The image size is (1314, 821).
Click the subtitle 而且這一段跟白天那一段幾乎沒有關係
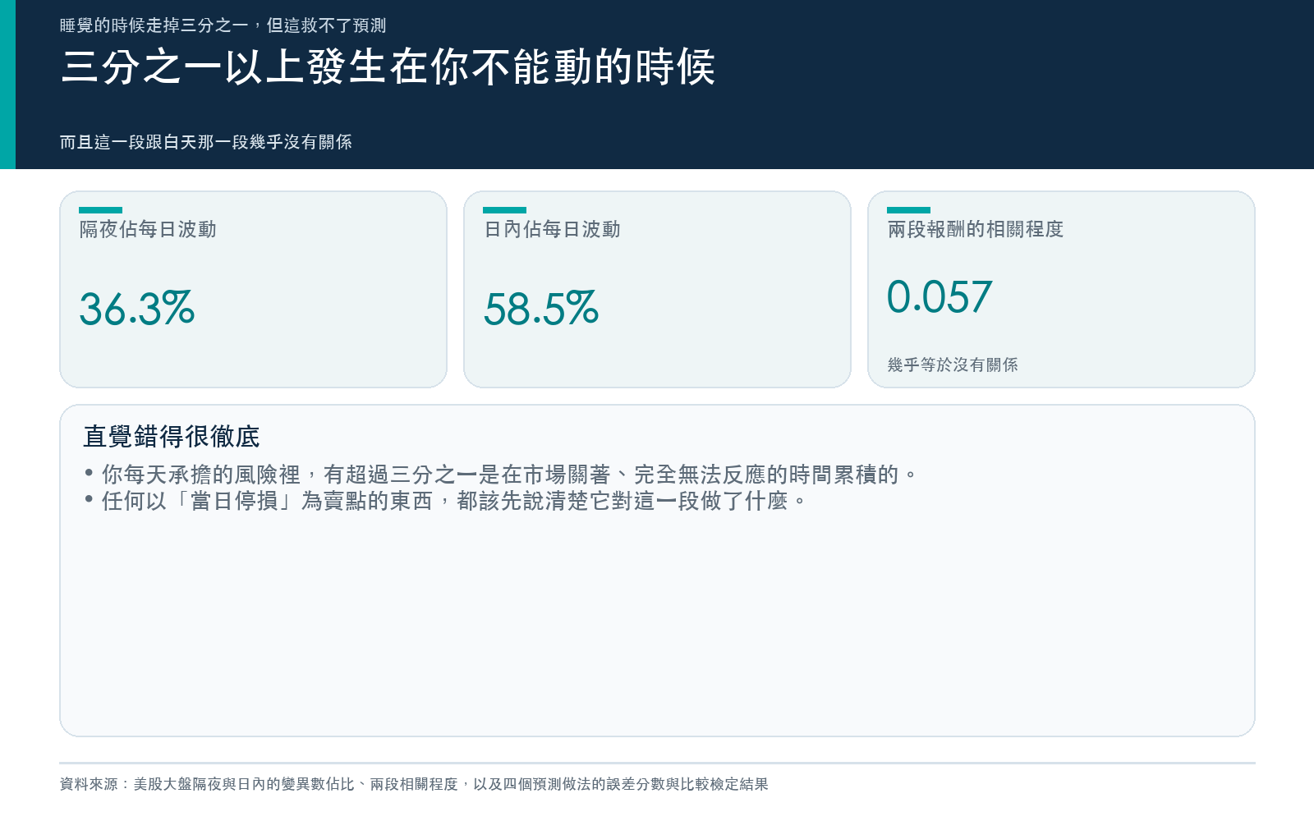206,142
